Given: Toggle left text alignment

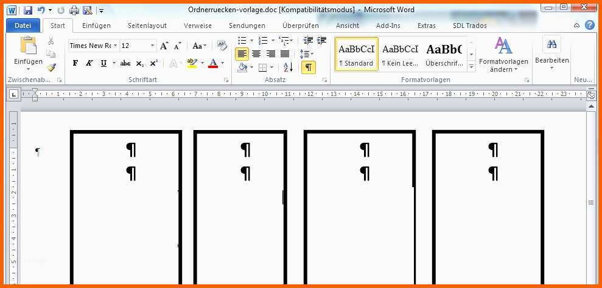Looking at the screenshot, I should pos(242,54).
